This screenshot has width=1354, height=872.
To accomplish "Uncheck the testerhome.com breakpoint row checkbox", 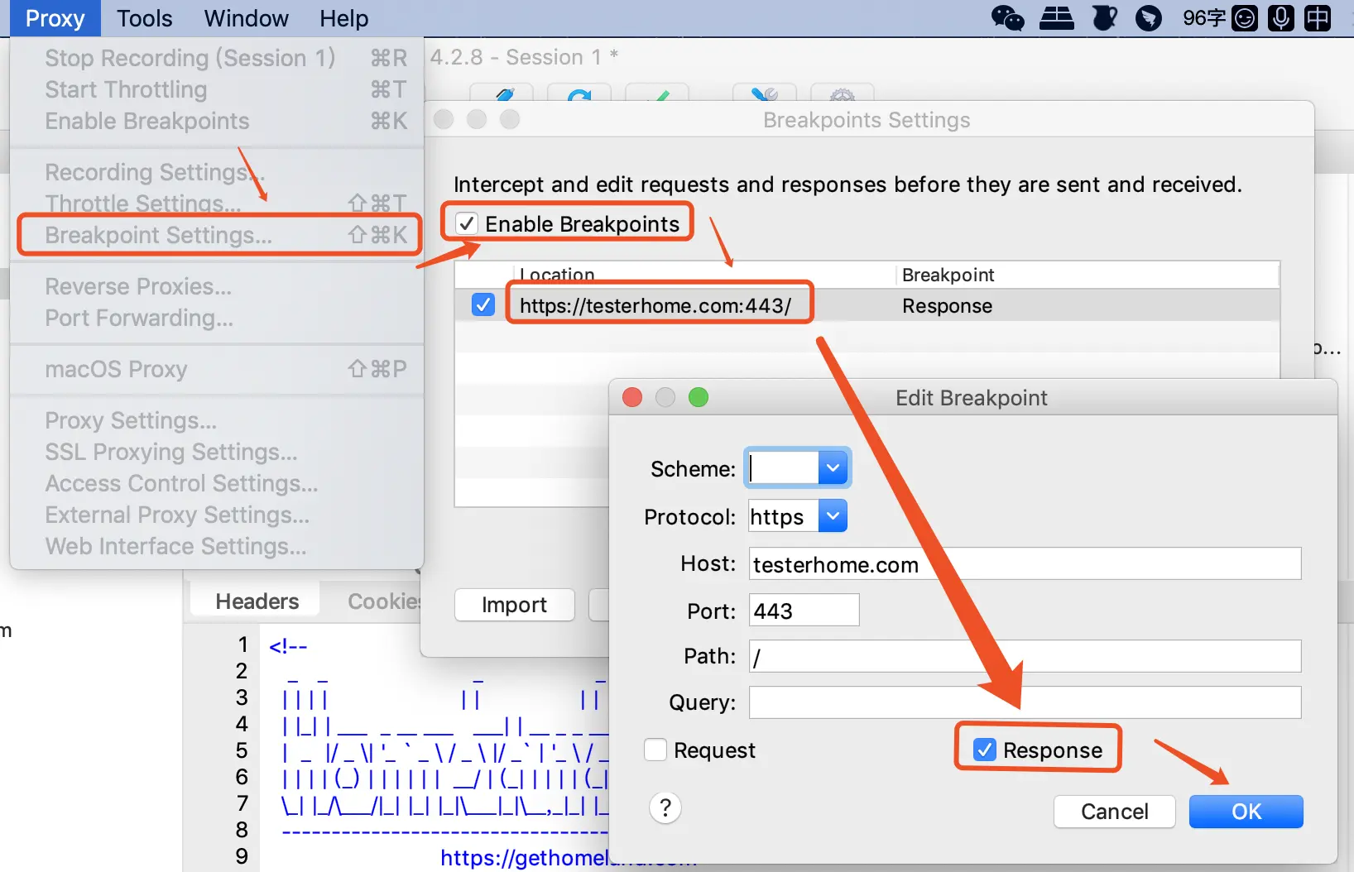I will tap(483, 304).
